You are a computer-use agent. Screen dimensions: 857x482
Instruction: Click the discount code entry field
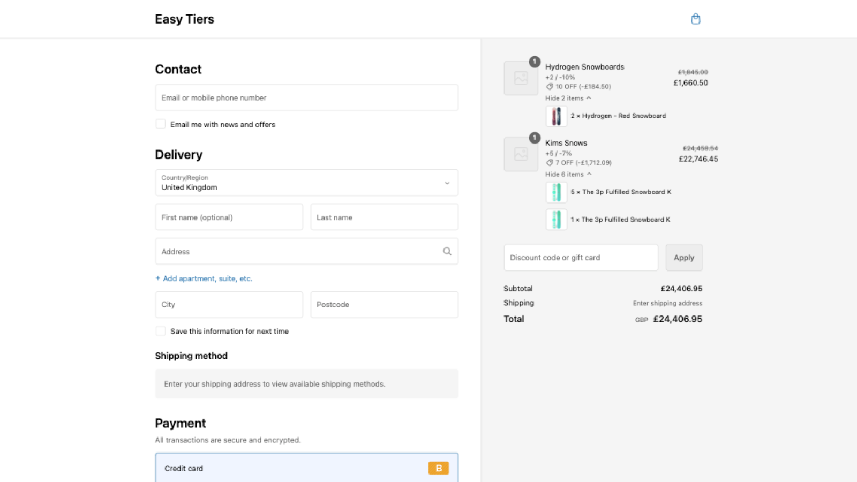pos(580,258)
